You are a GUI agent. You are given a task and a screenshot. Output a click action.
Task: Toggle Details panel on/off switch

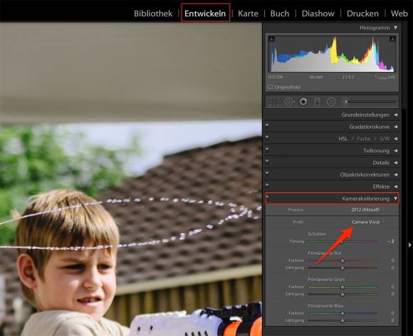(267, 161)
